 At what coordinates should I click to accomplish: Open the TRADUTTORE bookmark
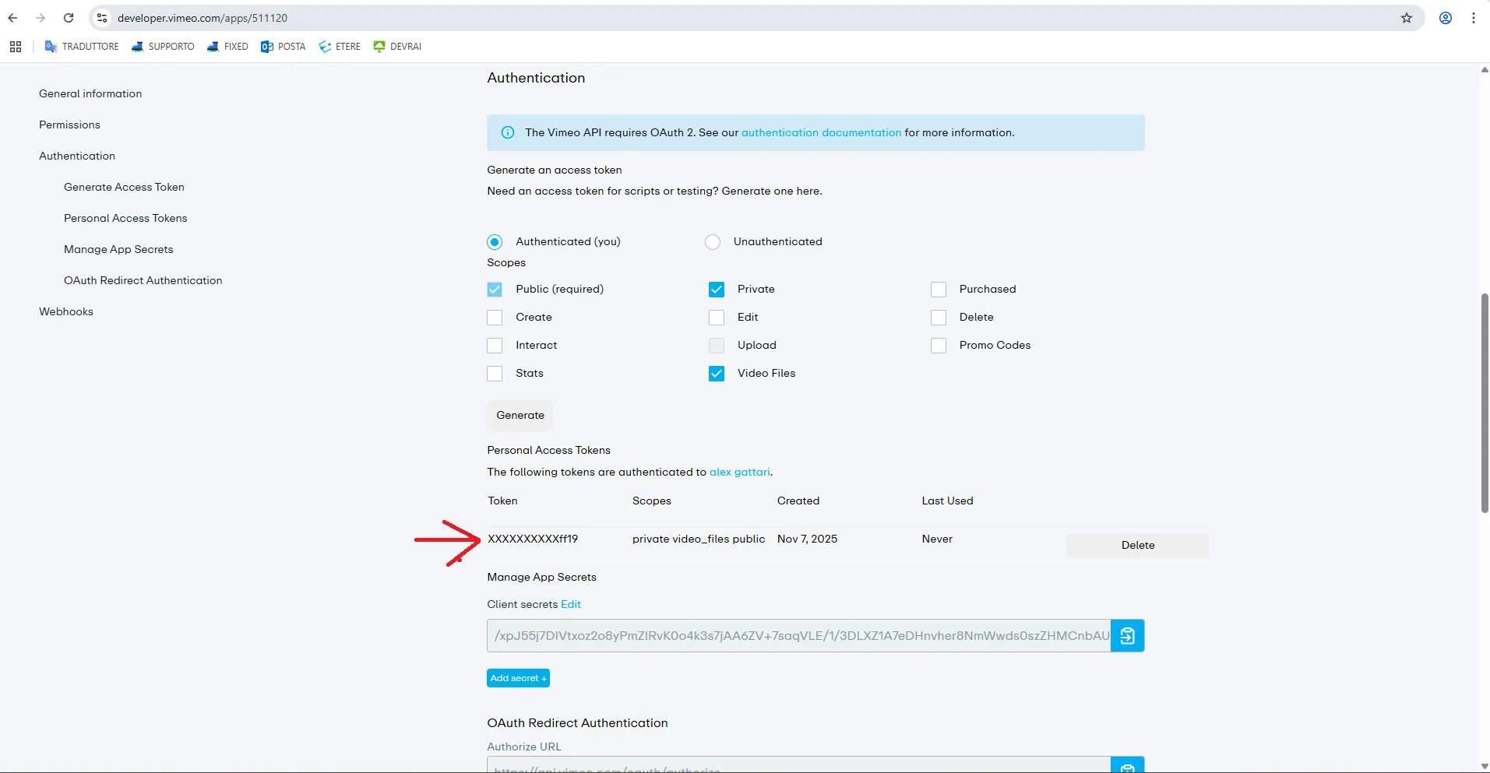pyautogui.click(x=82, y=47)
